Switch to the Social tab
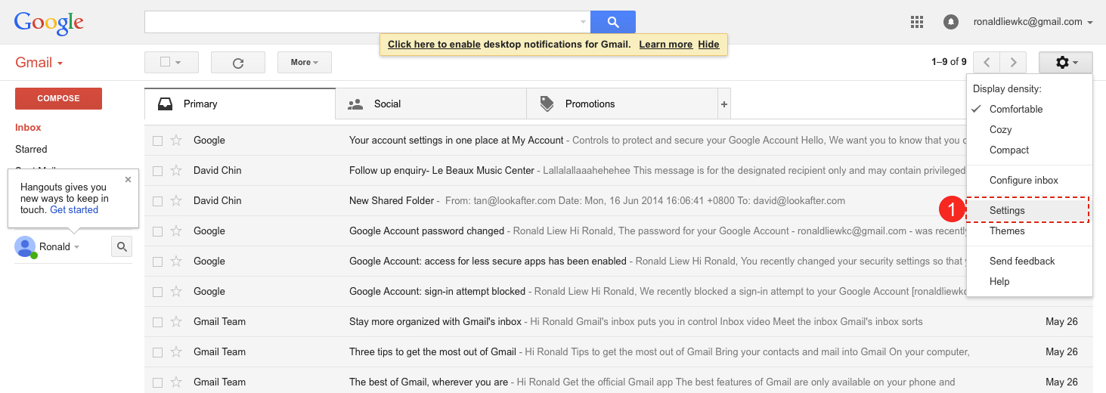This screenshot has height=393, width=1106. pos(431,104)
